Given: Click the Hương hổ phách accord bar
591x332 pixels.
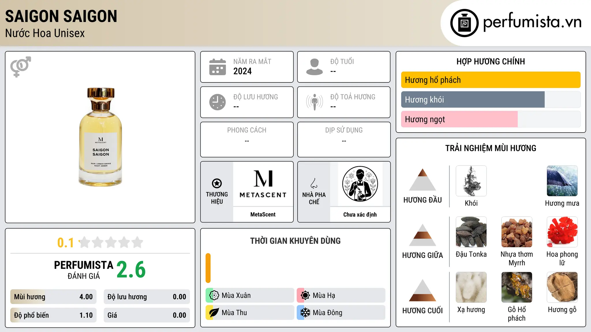Looking at the screenshot, I should point(491,80).
